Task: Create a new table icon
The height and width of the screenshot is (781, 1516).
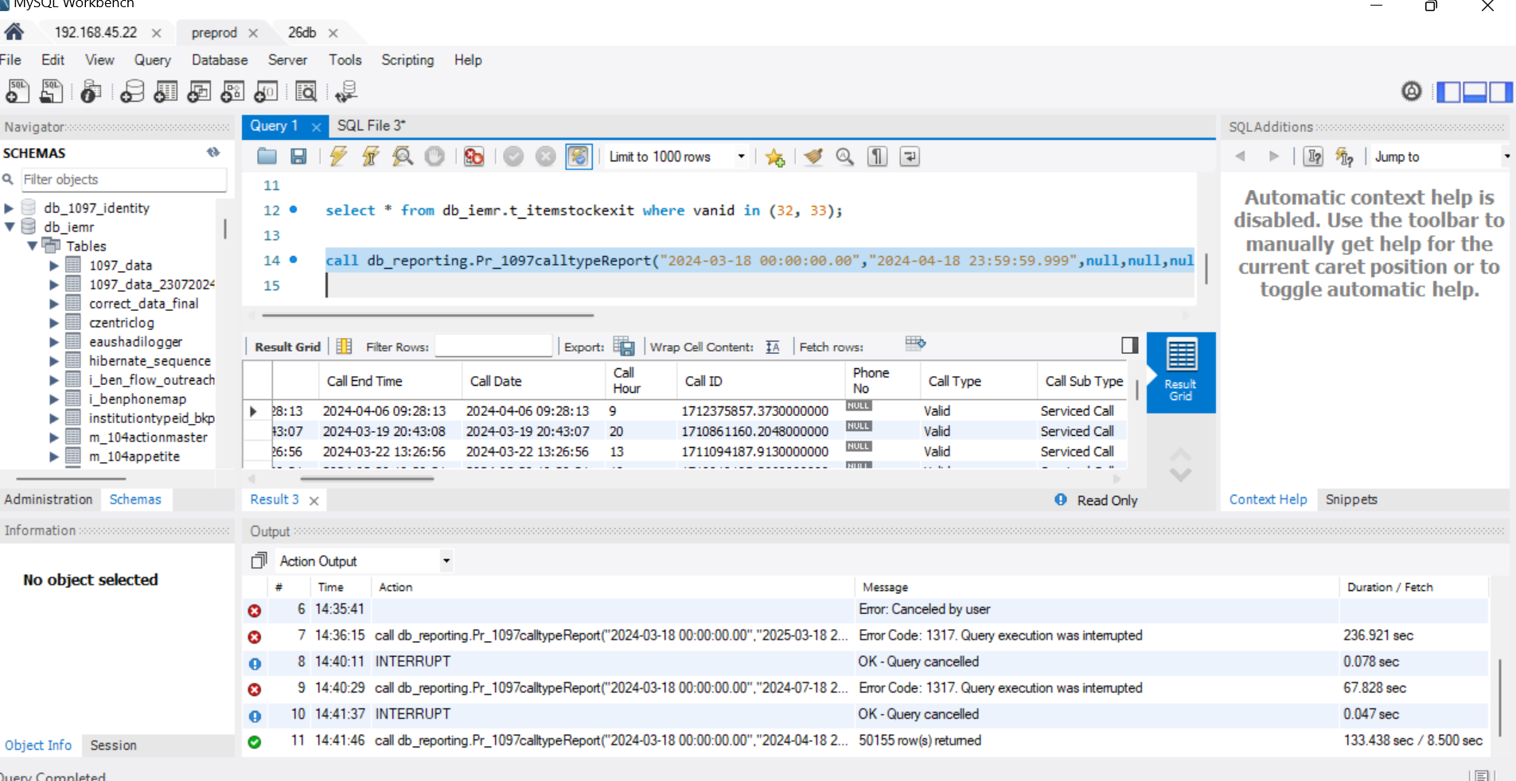Action: coord(166,91)
